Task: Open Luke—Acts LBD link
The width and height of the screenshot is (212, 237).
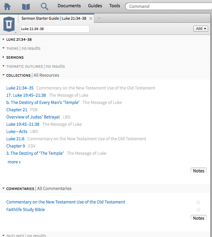Action: 17,132
